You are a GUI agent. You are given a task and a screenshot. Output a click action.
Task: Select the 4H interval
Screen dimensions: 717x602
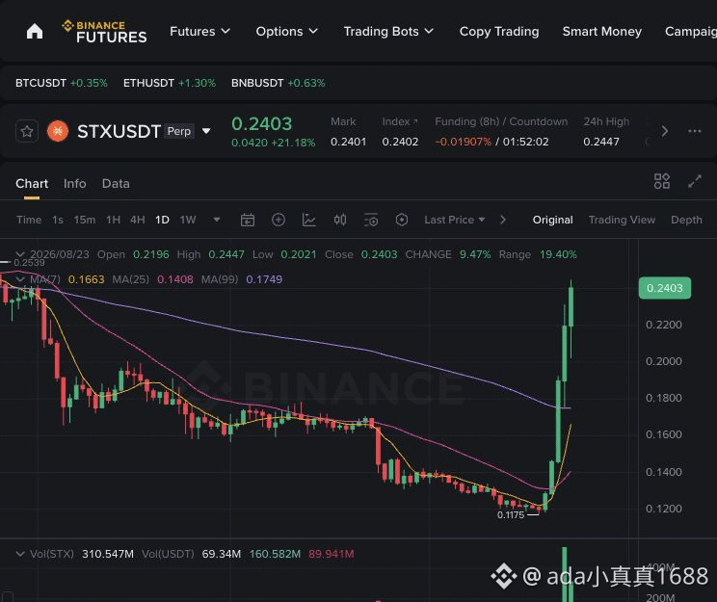pos(137,220)
